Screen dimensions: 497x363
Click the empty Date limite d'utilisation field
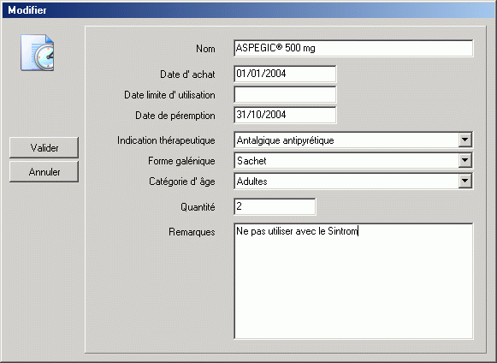tap(285, 94)
